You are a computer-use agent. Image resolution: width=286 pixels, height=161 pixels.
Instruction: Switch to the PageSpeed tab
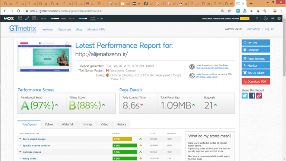coord(29,124)
